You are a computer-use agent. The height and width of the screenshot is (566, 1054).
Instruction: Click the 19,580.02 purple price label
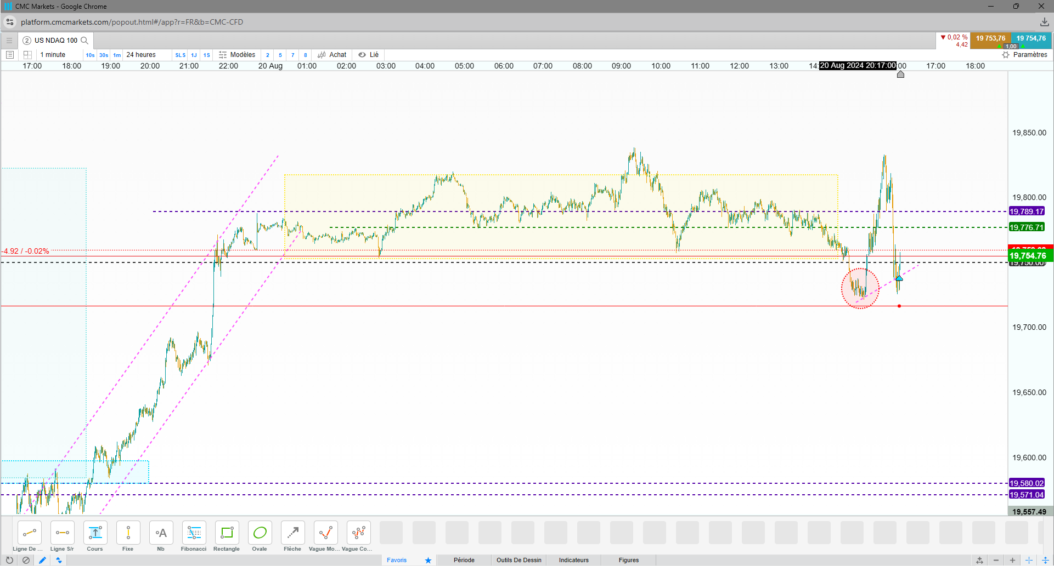(x=1027, y=483)
